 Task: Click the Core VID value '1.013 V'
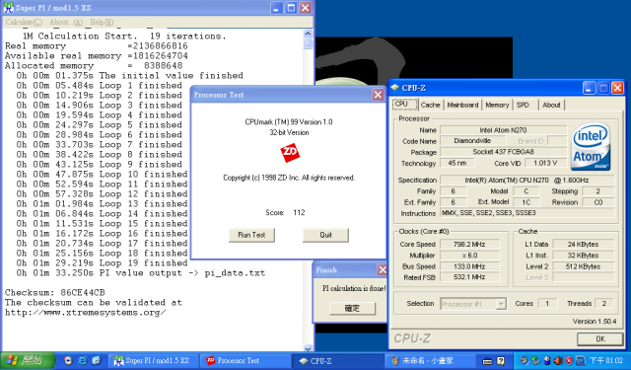[x=545, y=163]
